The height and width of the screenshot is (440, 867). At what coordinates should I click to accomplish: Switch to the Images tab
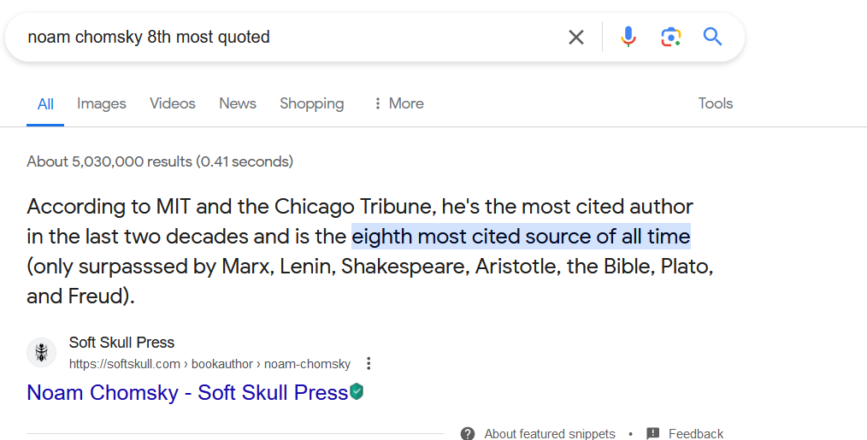[x=102, y=103]
